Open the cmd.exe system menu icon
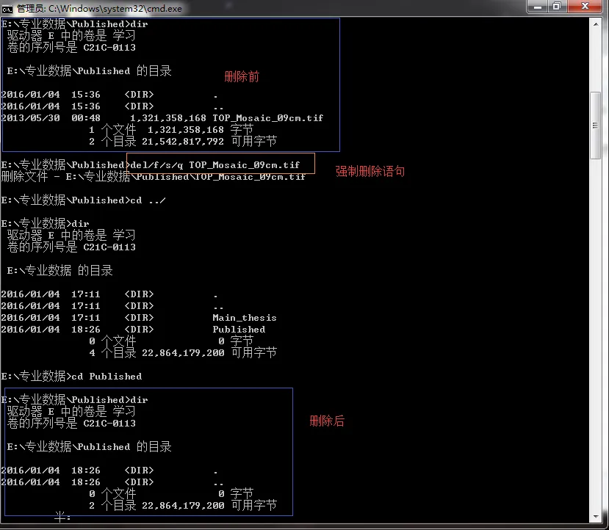The width and height of the screenshot is (609, 530). click(x=7, y=9)
